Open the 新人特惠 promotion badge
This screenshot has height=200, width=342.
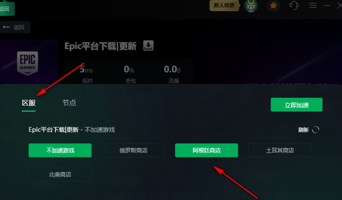(x=224, y=5)
